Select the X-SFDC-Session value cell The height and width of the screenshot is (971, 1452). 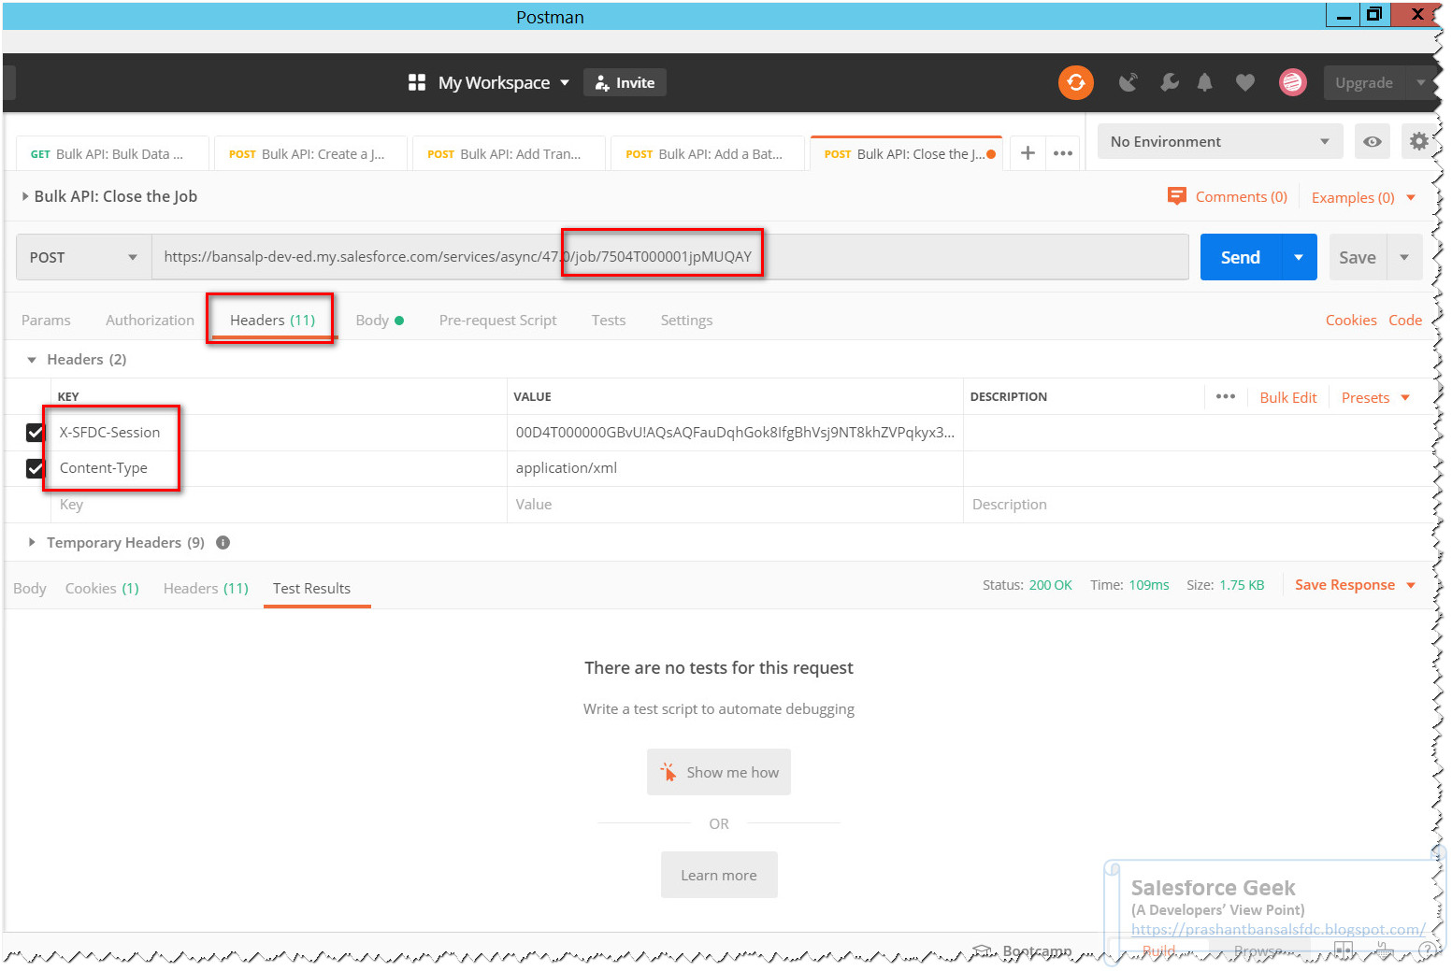pyautogui.click(x=735, y=433)
